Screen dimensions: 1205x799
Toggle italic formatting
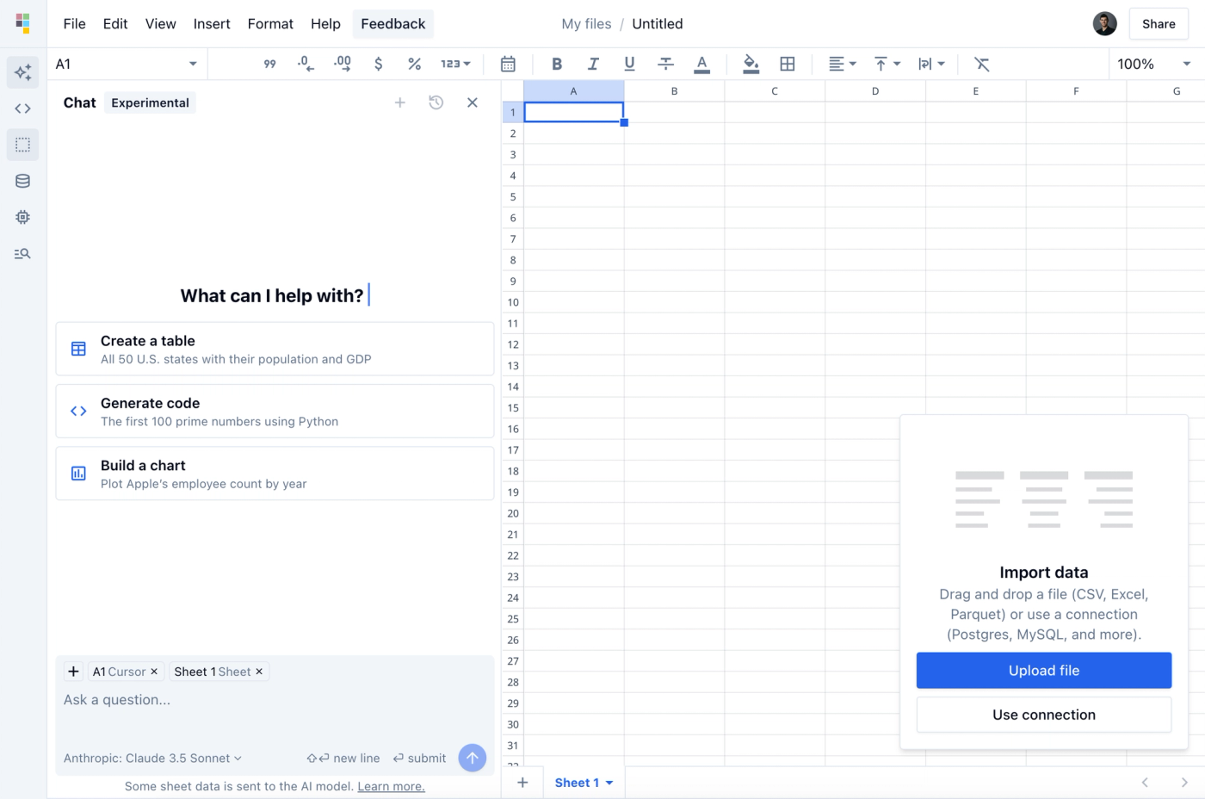[x=593, y=64]
